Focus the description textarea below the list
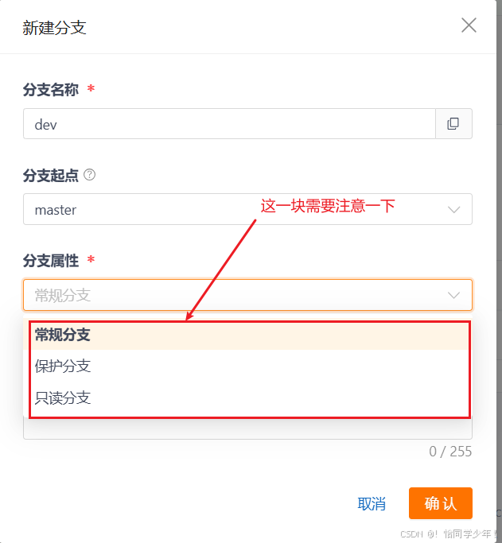This screenshot has width=502, height=543. click(x=247, y=429)
